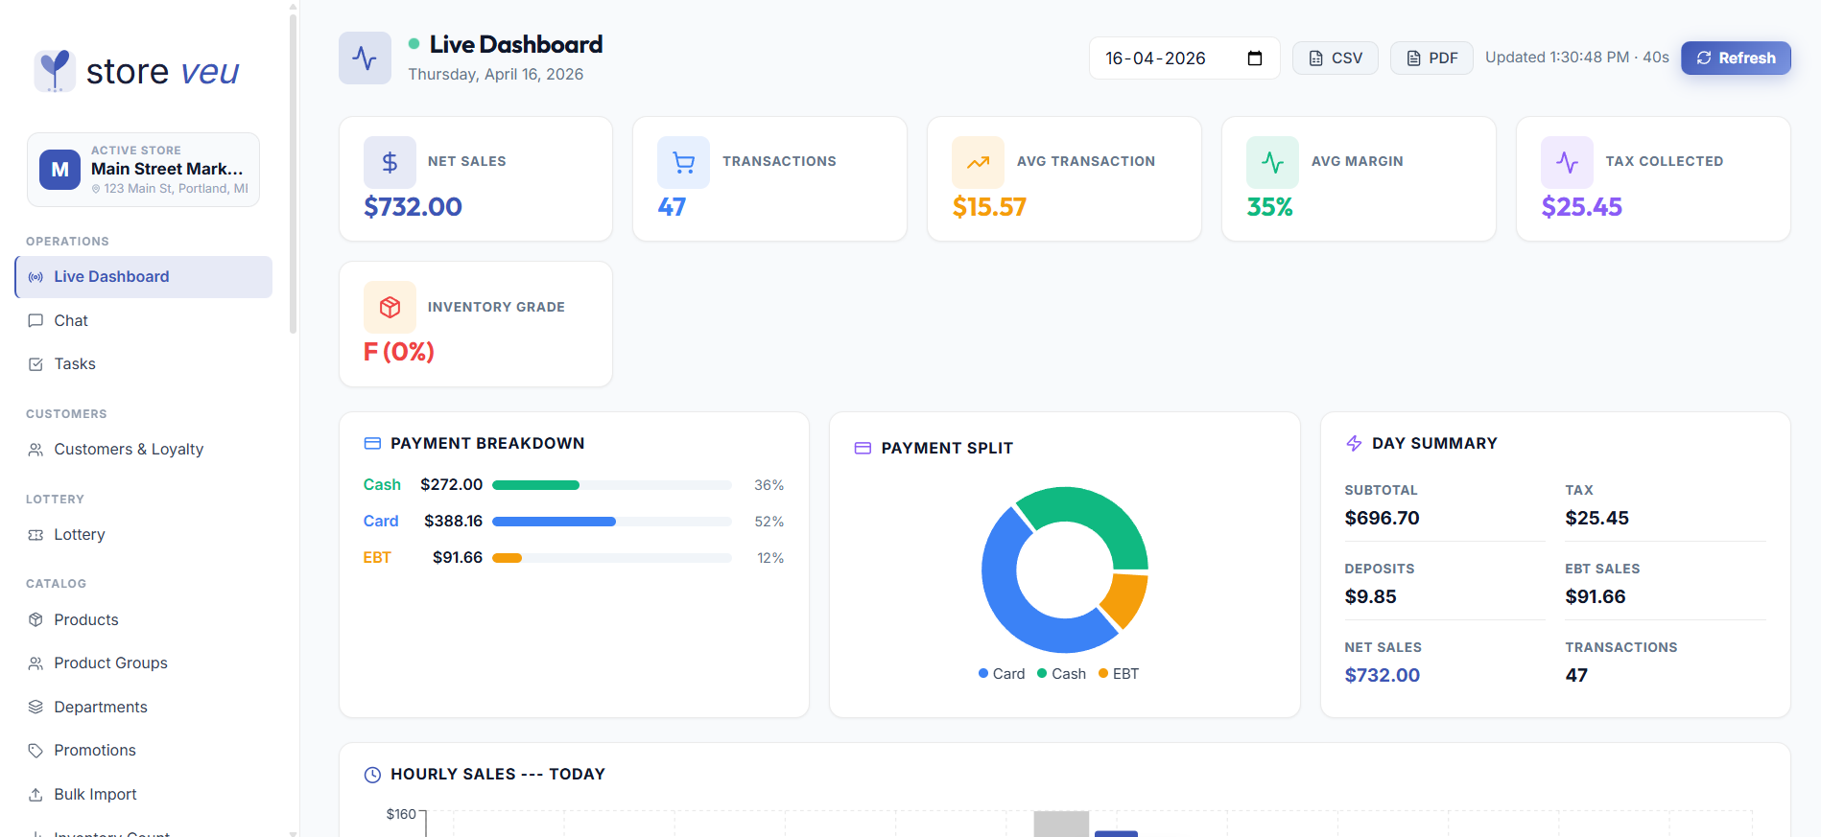Click the Avg Transaction trending arrow icon
1821x837 pixels.
978,162
